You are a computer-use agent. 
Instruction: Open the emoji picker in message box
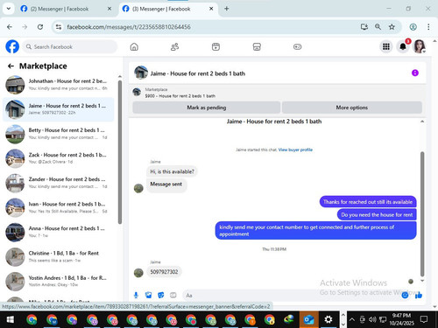point(405,296)
